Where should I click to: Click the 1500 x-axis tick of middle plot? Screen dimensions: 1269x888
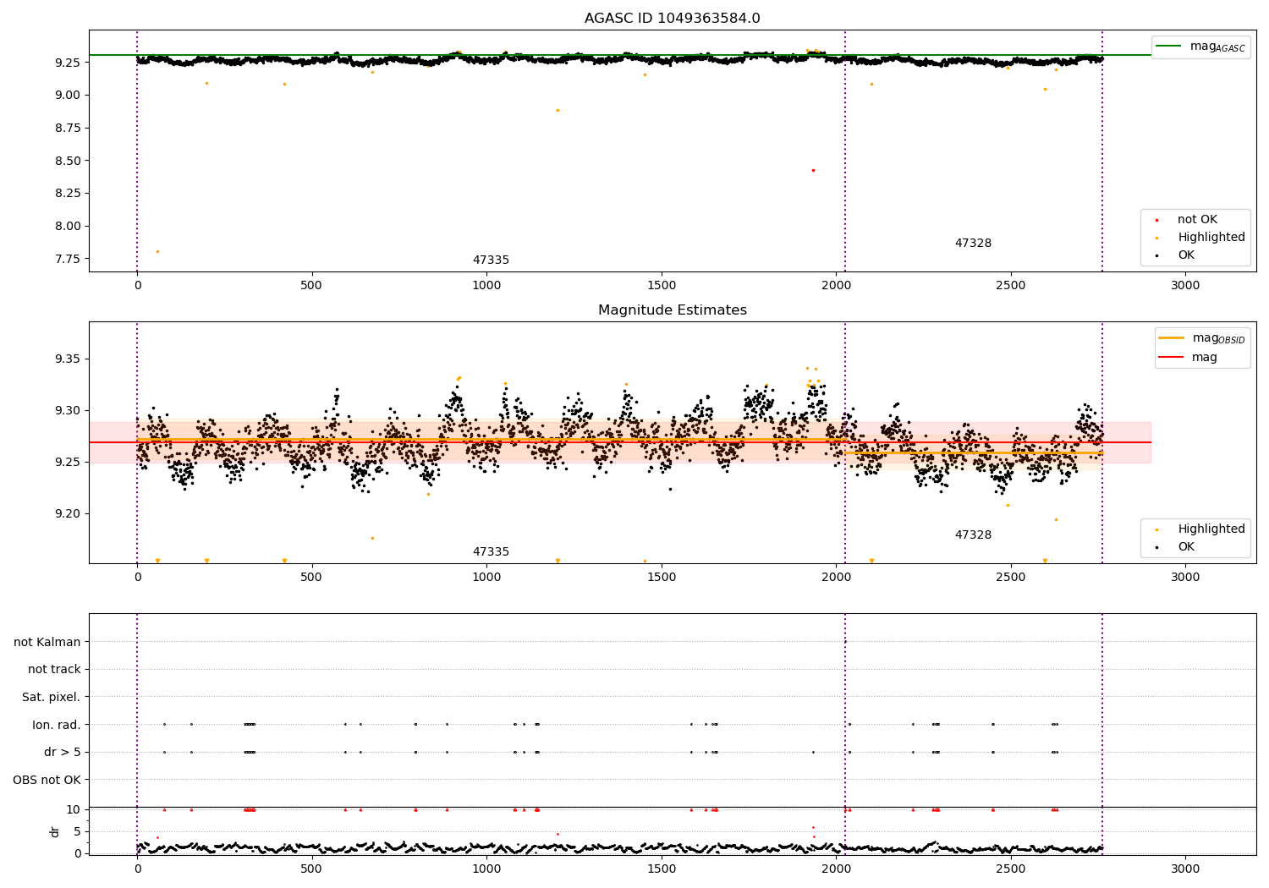pos(662,578)
